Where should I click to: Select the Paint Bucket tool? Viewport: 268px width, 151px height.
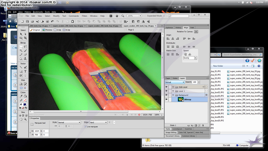click(x=25, y=96)
